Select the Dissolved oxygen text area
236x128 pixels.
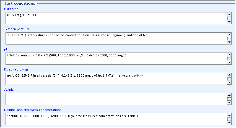pos(116,79)
